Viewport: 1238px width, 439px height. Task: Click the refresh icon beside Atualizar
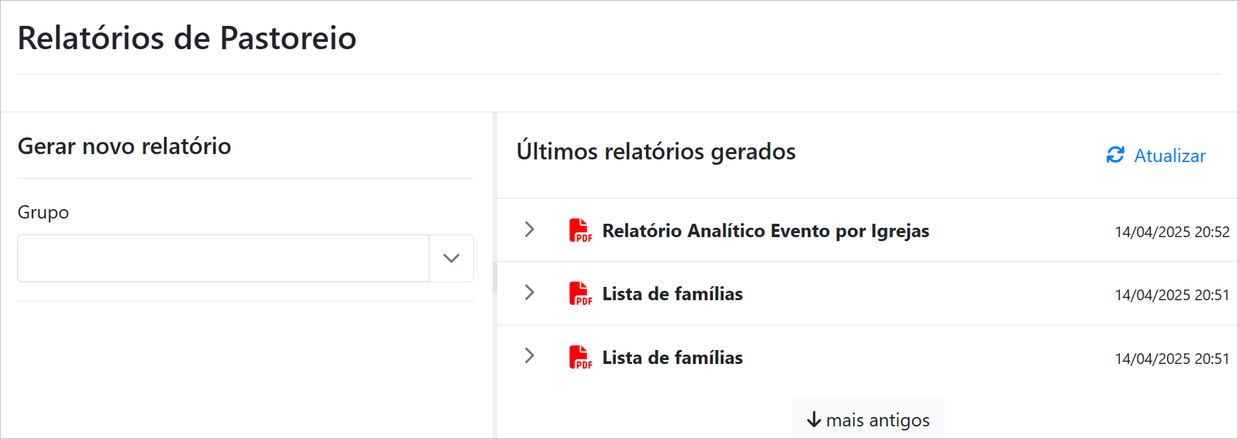tap(1115, 155)
